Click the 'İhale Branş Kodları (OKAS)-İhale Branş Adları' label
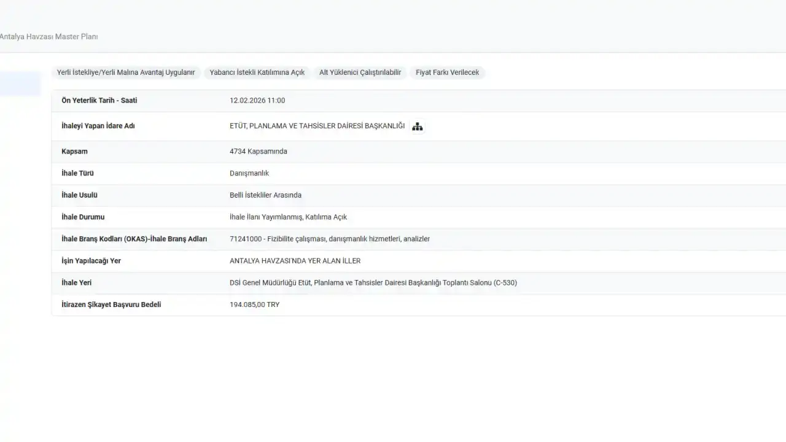This screenshot has width=786, height=442. (x=134, y=239)
